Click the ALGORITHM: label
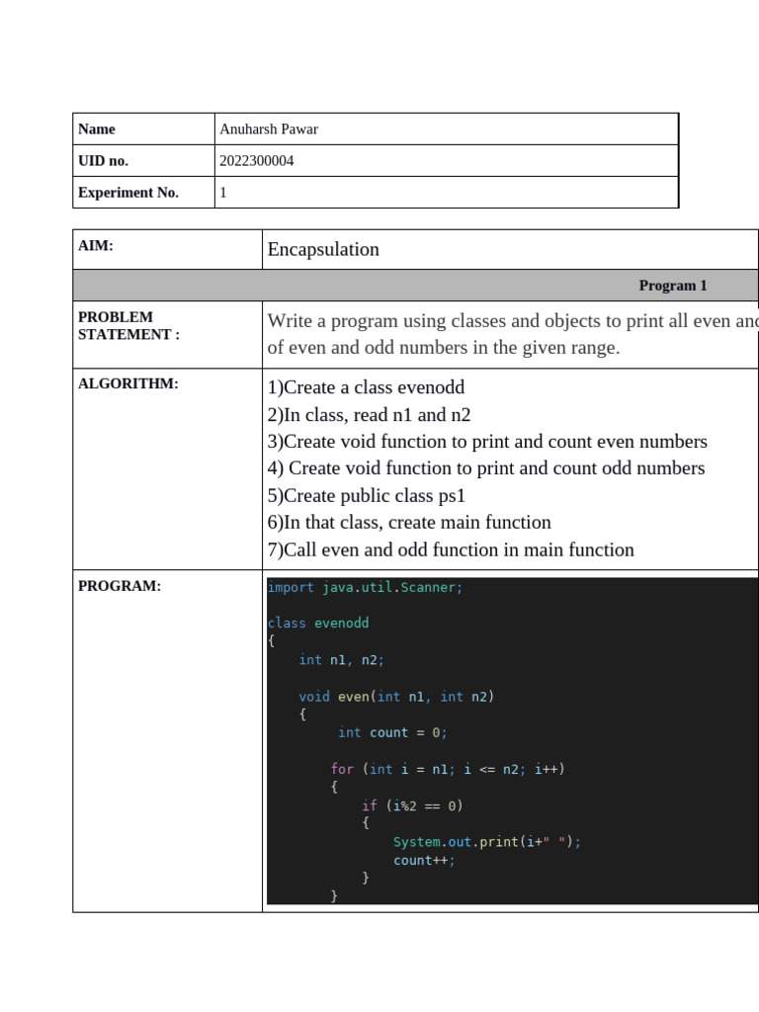 coord(128,384)
